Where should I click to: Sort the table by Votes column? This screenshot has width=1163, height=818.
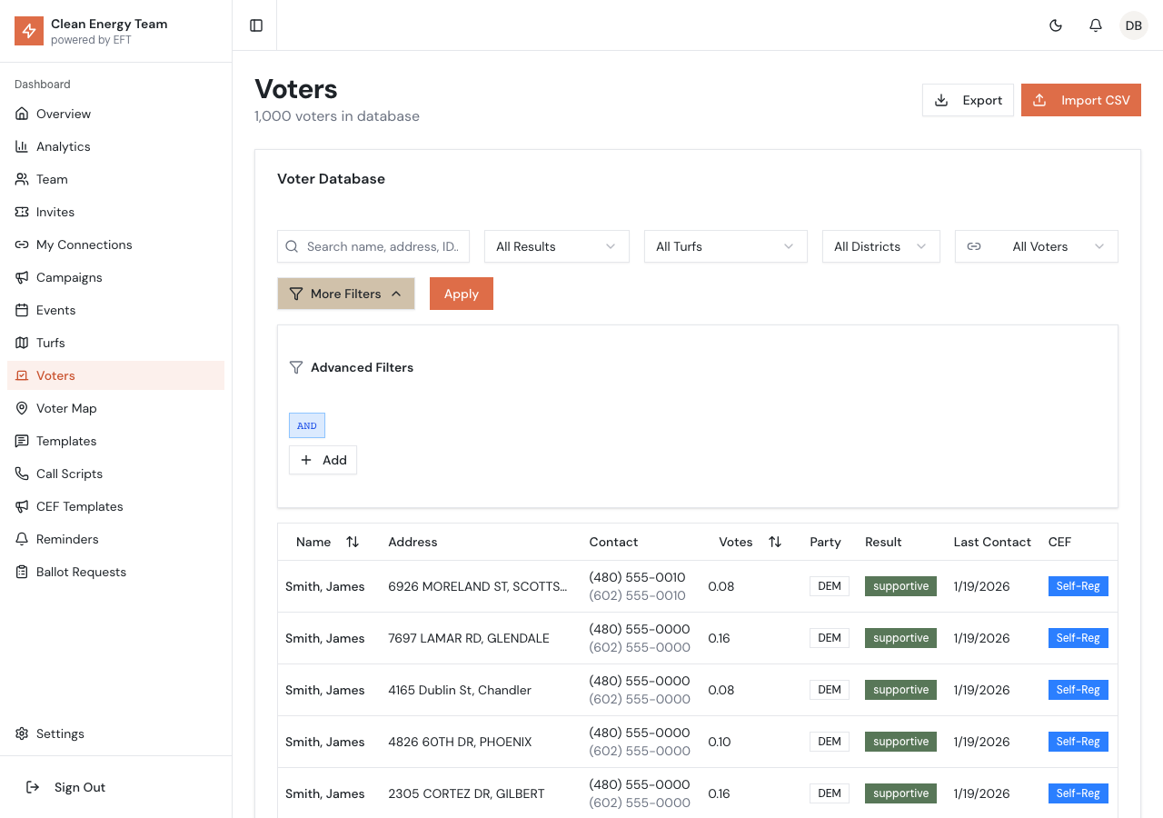774,542
